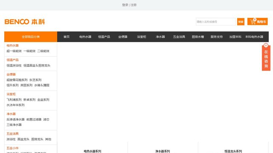Screen dimensions: 273x153
Task: Open 厨房水槽 in the navigation bar
Action: pyautogui.click(x=198, y=37)
